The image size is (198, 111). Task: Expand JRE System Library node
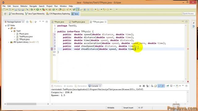click(x=9, y=42)
